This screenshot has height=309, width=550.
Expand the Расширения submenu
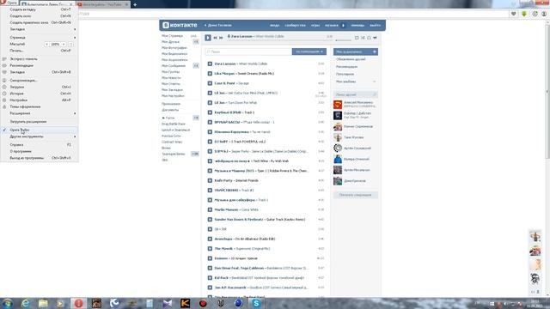39,113
